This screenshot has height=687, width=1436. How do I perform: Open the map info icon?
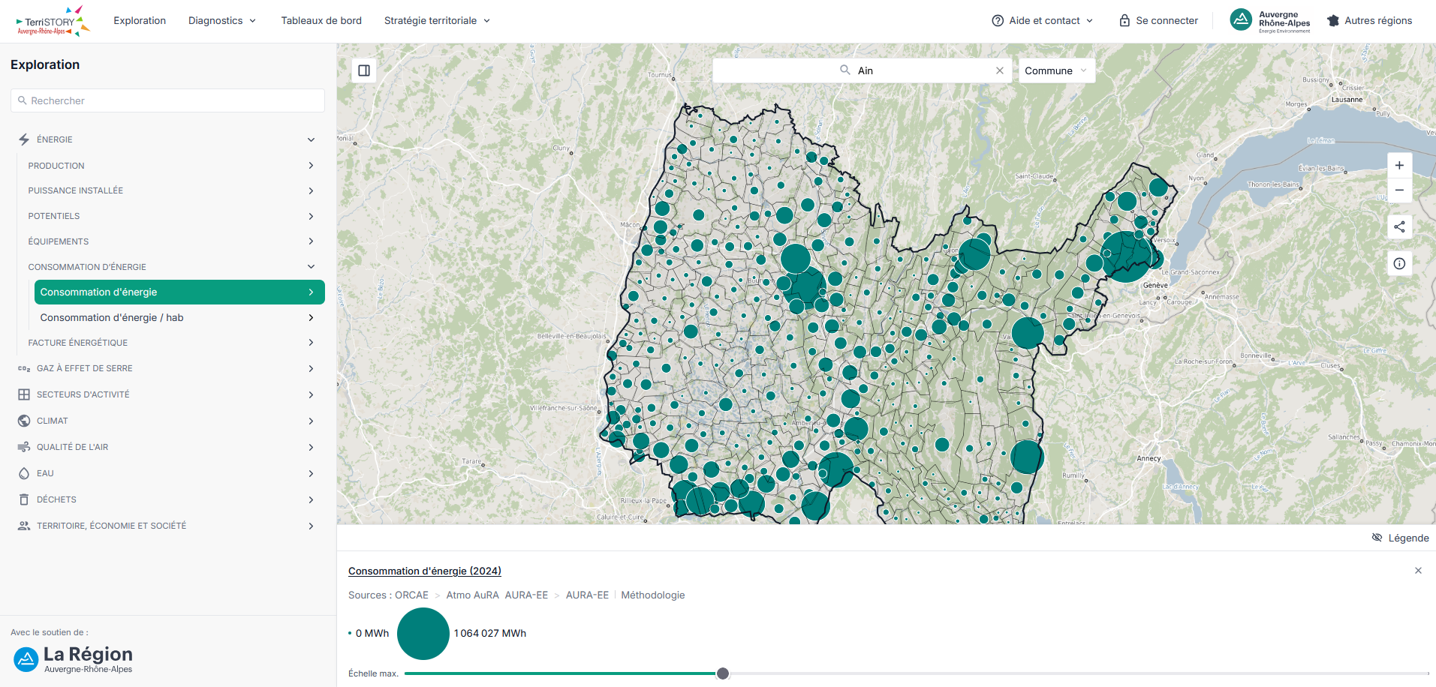coord(1399,264)
